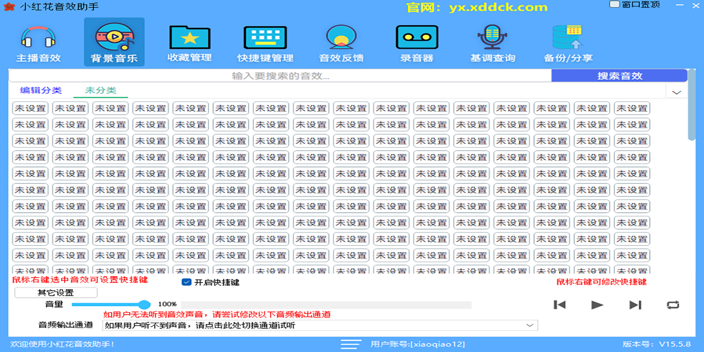Open 收藏管理 favorites manager
Viewport: 704px width, 352px height.
[x=189, y=43]
